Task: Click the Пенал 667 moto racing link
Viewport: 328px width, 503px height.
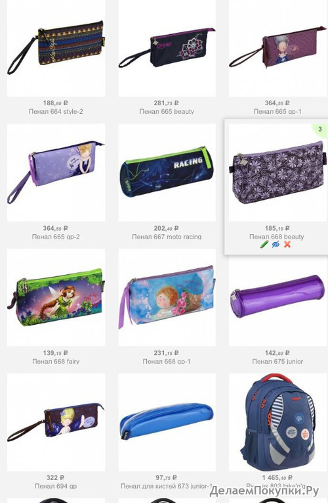Action: (167, 237)
